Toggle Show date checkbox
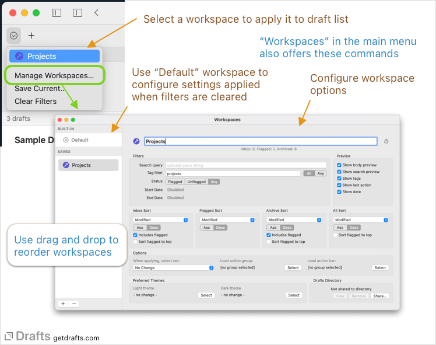Screen dimensions: 436x345 (339, 192)
